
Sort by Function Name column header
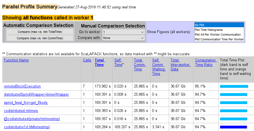pos(16,60)
